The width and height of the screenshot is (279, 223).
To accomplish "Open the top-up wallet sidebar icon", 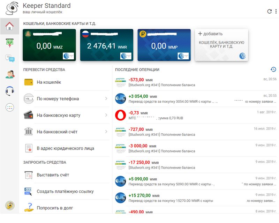I will 10,43.
